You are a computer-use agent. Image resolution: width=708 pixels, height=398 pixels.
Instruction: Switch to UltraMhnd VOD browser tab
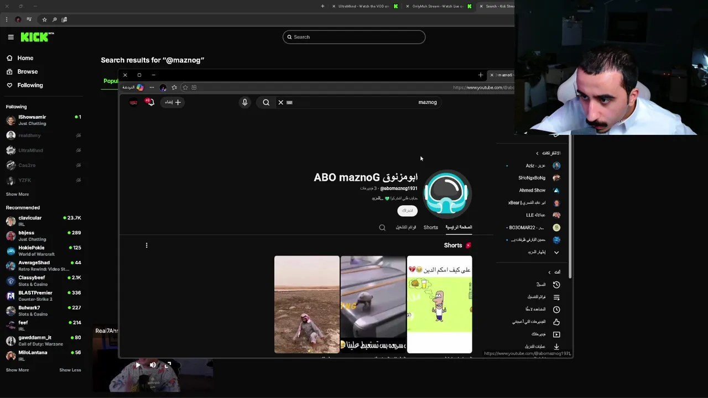click(x=365, y=6)
